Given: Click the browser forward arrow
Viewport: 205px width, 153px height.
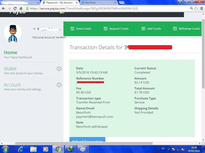Looking at the screenshot, I should (x=9, y=9).
